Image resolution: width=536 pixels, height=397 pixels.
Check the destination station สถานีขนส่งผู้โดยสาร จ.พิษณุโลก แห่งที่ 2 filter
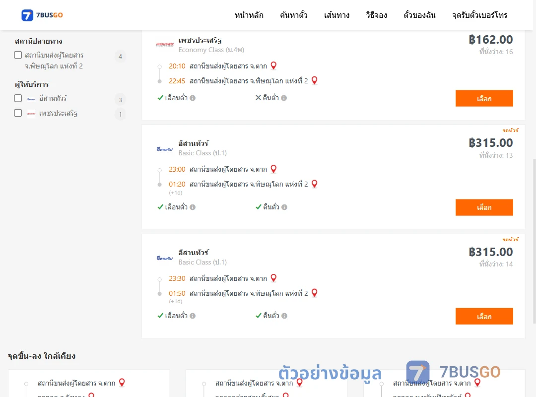18,55
